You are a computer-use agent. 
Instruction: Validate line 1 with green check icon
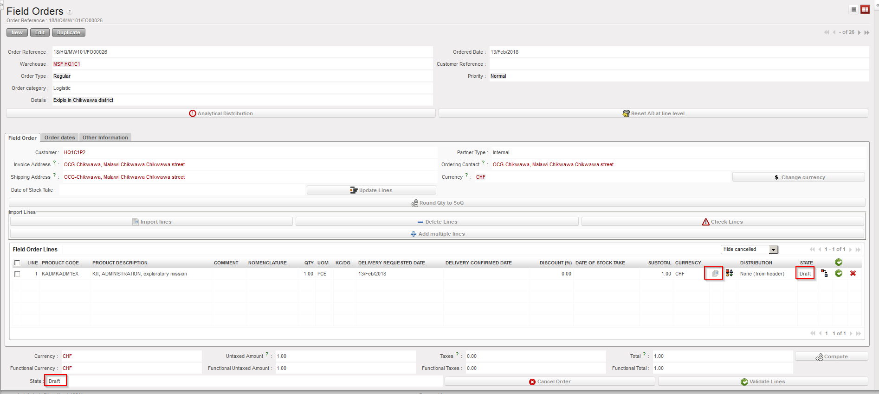point(839,274)
